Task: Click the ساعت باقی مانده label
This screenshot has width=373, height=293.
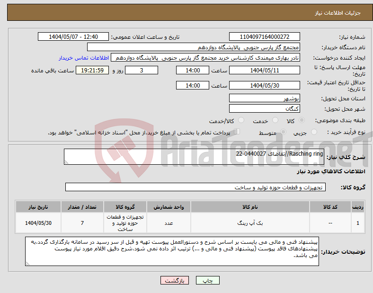Action: [x=53, y=71]
